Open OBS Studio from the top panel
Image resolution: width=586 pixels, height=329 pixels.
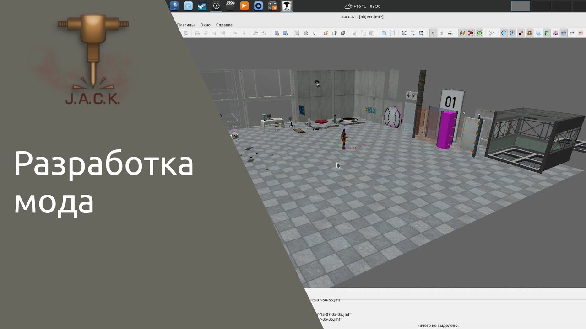(x=216, y=6)
